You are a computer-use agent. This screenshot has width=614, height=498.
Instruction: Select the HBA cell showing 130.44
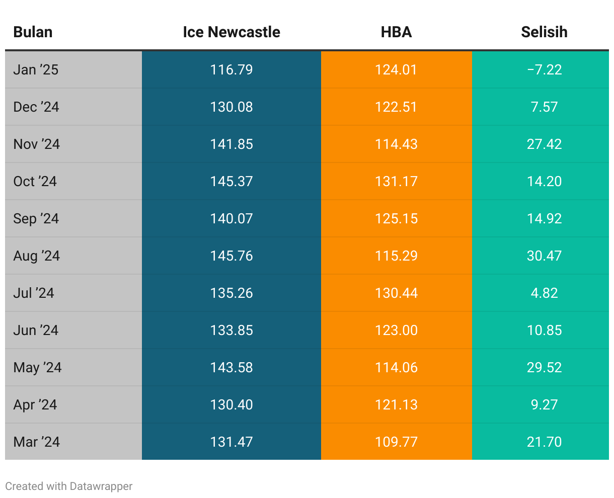coord(396,293)
